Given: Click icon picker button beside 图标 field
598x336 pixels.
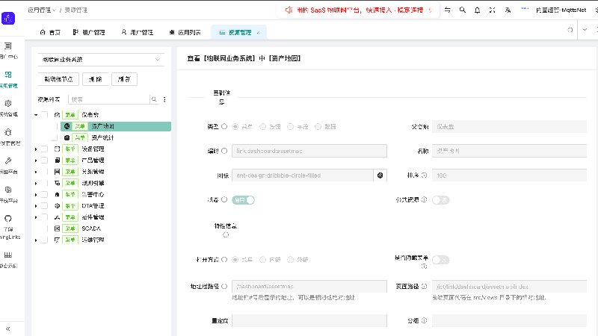Looking at the screenshot, I should pos(380,175).
